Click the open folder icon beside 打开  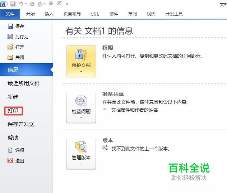10,47
